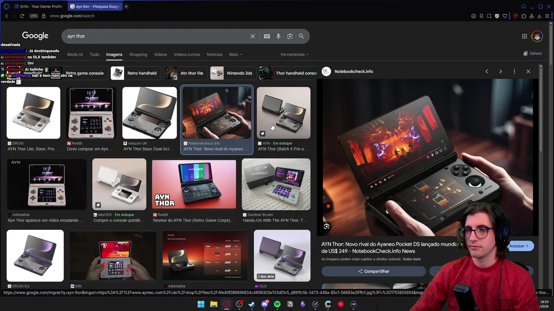This screenshot has width=554, height=311.
Task: Go to Google homepage via logo
Action: tap(35, 36)
